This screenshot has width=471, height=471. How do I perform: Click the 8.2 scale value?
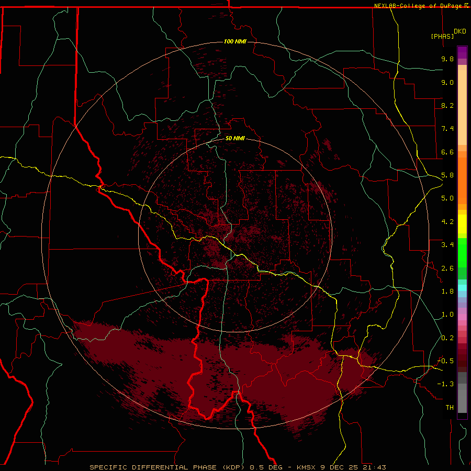(x=447, y=105)
